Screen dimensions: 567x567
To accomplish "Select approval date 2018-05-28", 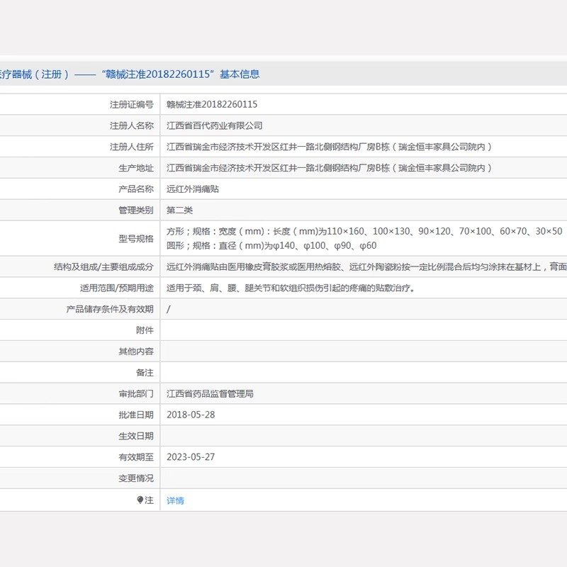I will pyautogui.click(x=191, y=415).
